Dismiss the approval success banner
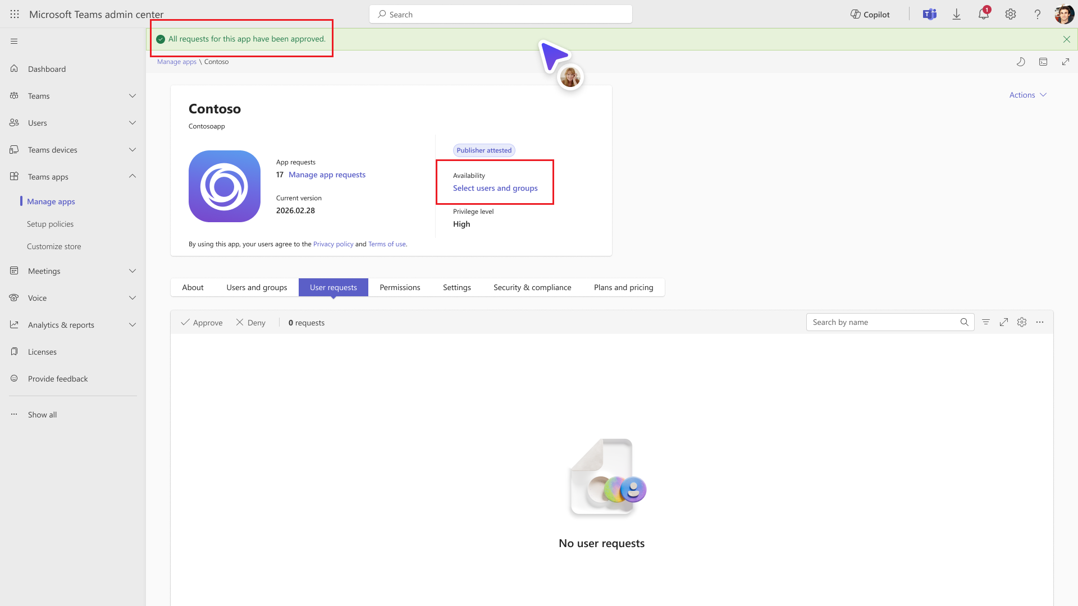The width and height of the screenshot is (1078, 606). [1067, 39]
